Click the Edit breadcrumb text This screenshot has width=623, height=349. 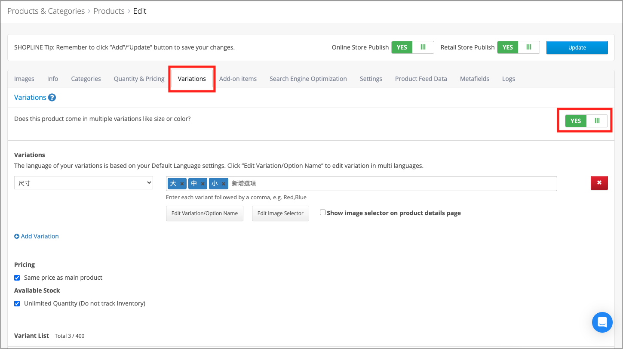click(x=140, y=11)
